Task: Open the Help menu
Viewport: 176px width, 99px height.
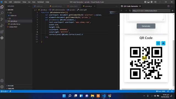Action: pyautogui.click(x=47, y=2)
